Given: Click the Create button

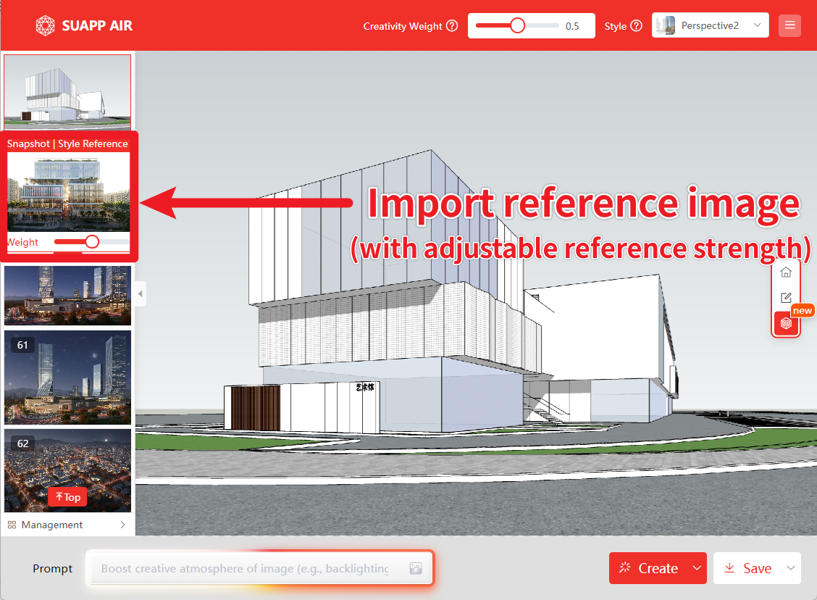Looking at the screenshot, I should tap(650, 568).
